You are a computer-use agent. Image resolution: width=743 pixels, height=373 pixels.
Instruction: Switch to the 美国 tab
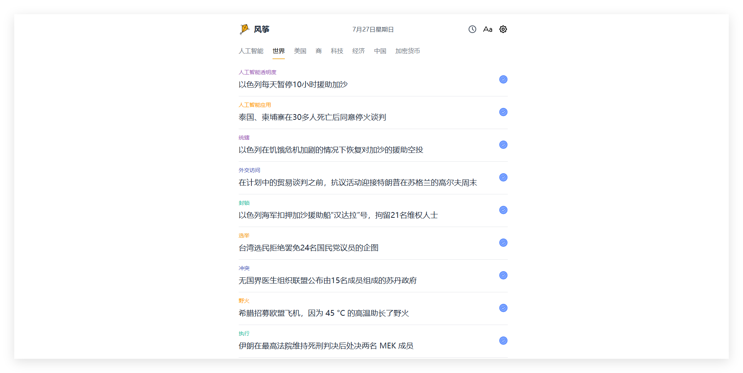300,51
